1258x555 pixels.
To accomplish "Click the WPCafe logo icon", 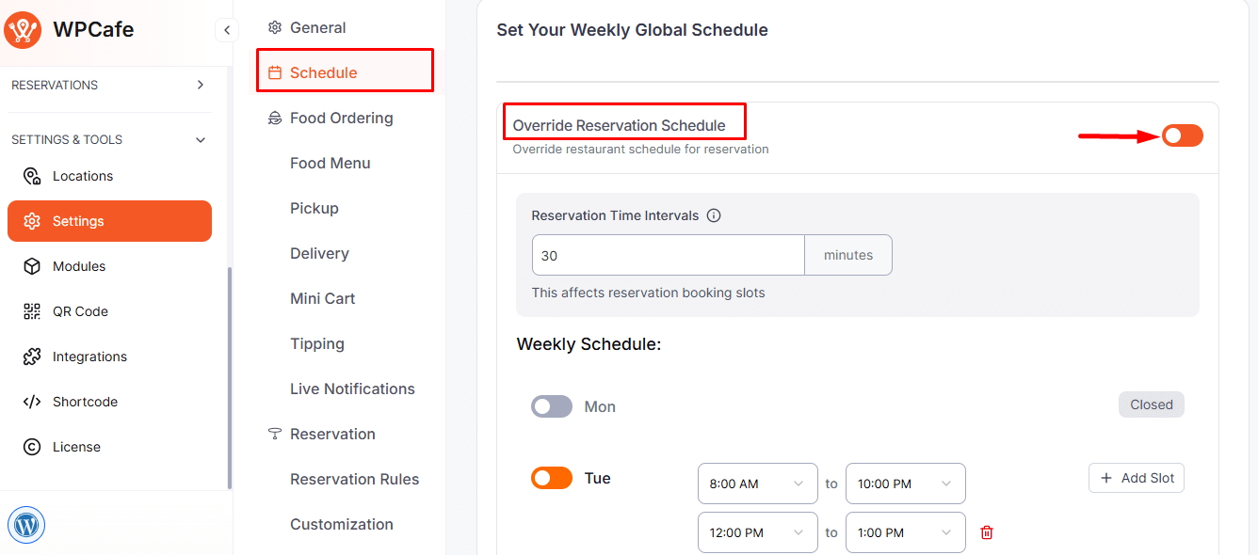I will 23,30.
